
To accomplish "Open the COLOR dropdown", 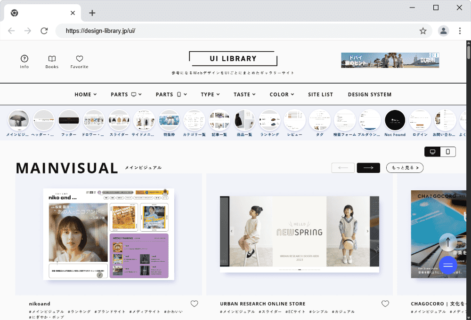I will tap(282, 94).
